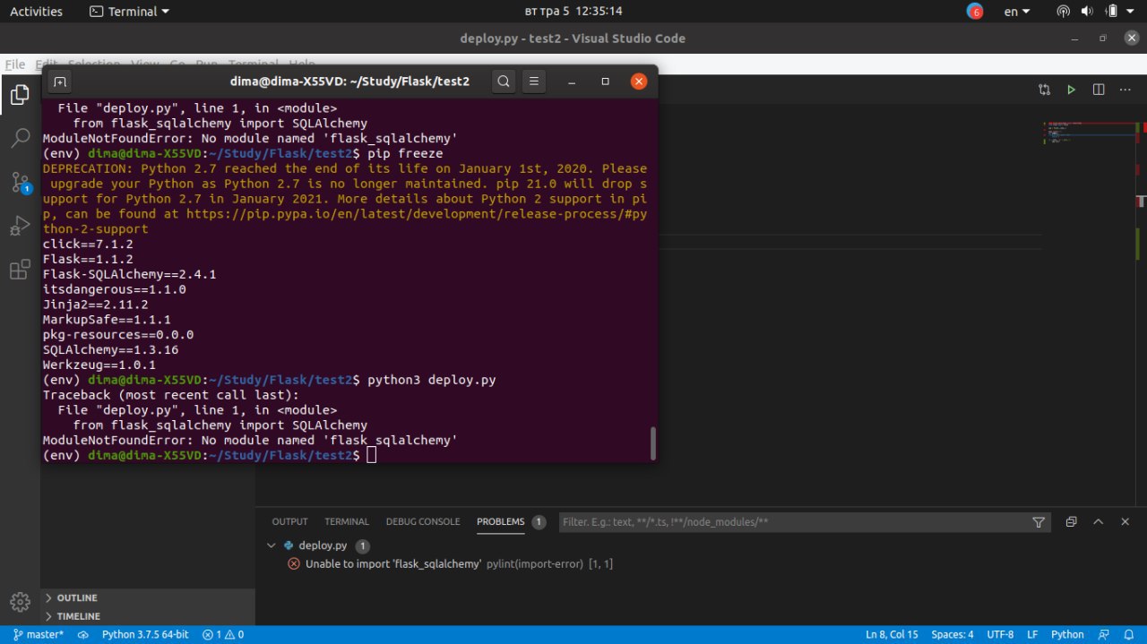Collapse all entries in Problems panel
Image resolution: width=1147 pixels, height=644 pixels.
(1072, 521)
